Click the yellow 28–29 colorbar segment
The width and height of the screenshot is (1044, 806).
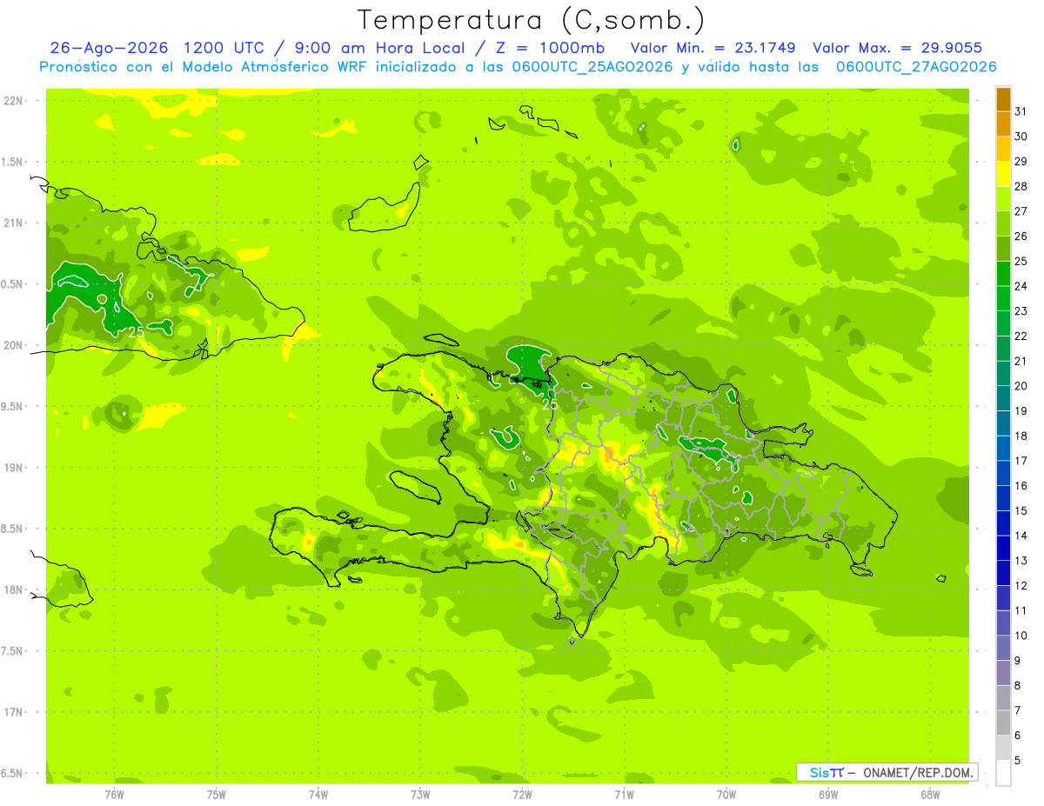pyautogui.click(x=1003, y=173)
